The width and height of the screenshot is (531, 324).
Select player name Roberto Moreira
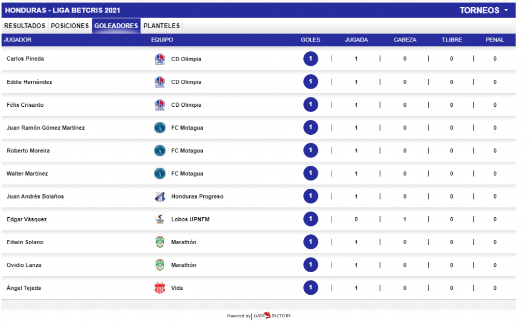28,151
